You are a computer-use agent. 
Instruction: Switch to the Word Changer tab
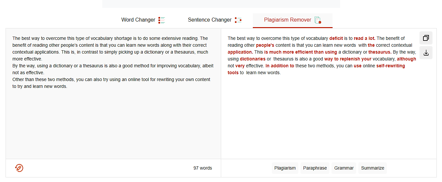pyautogui.click(x=138, y=20)
